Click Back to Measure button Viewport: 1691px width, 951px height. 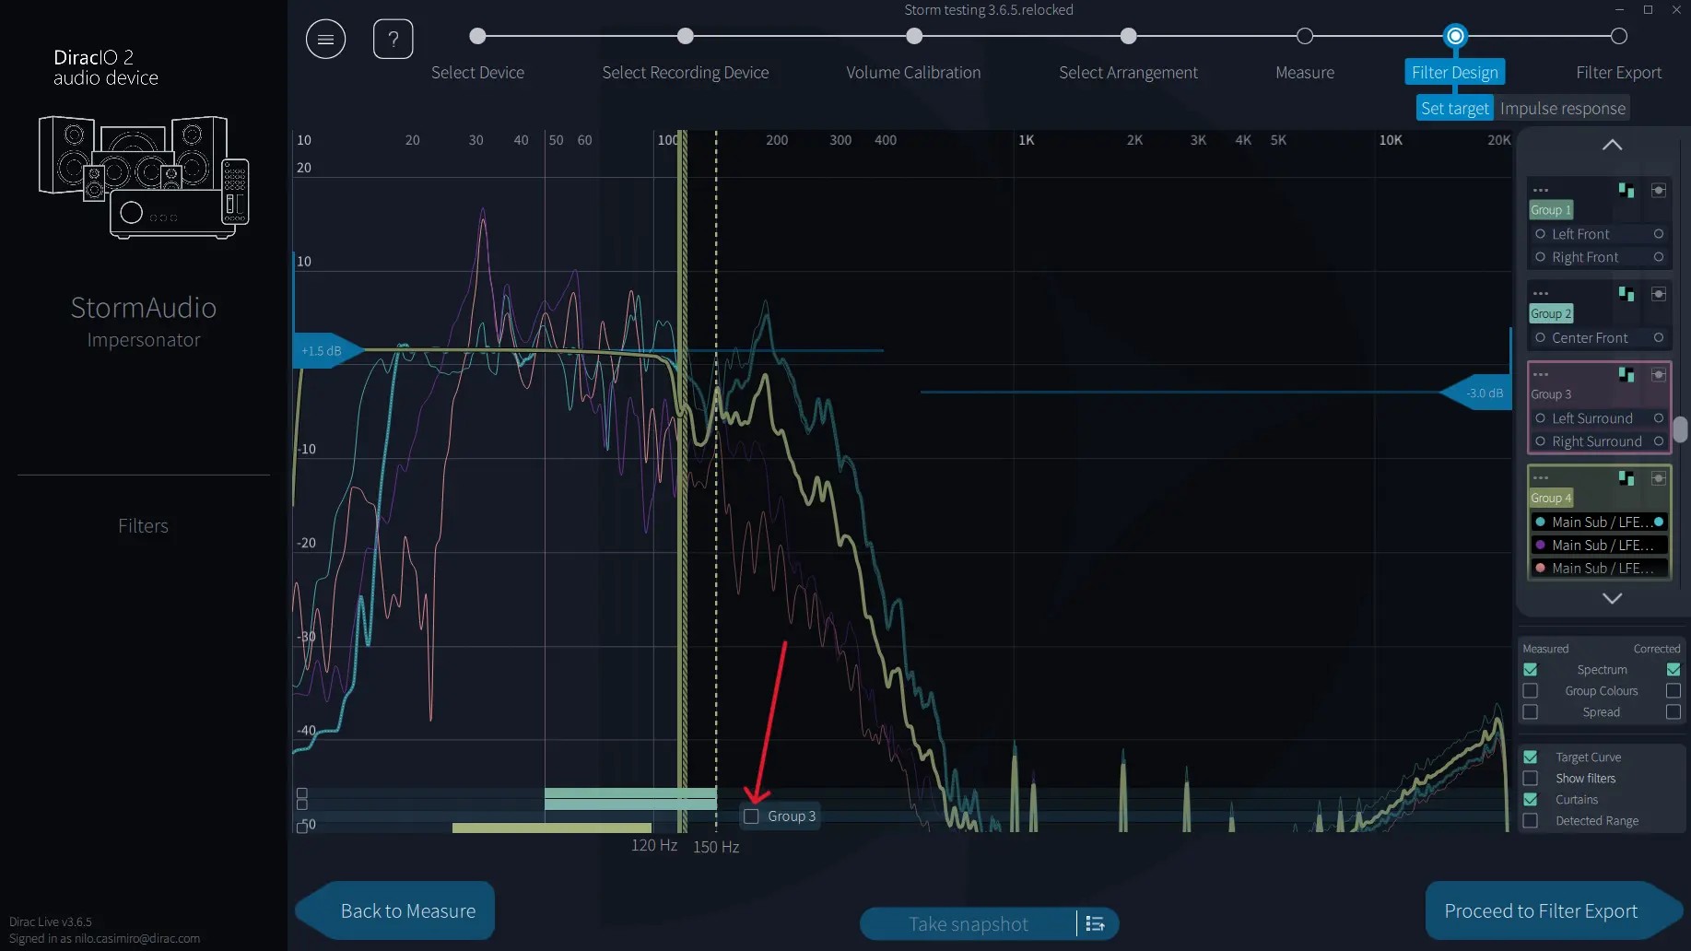(407, 911)
